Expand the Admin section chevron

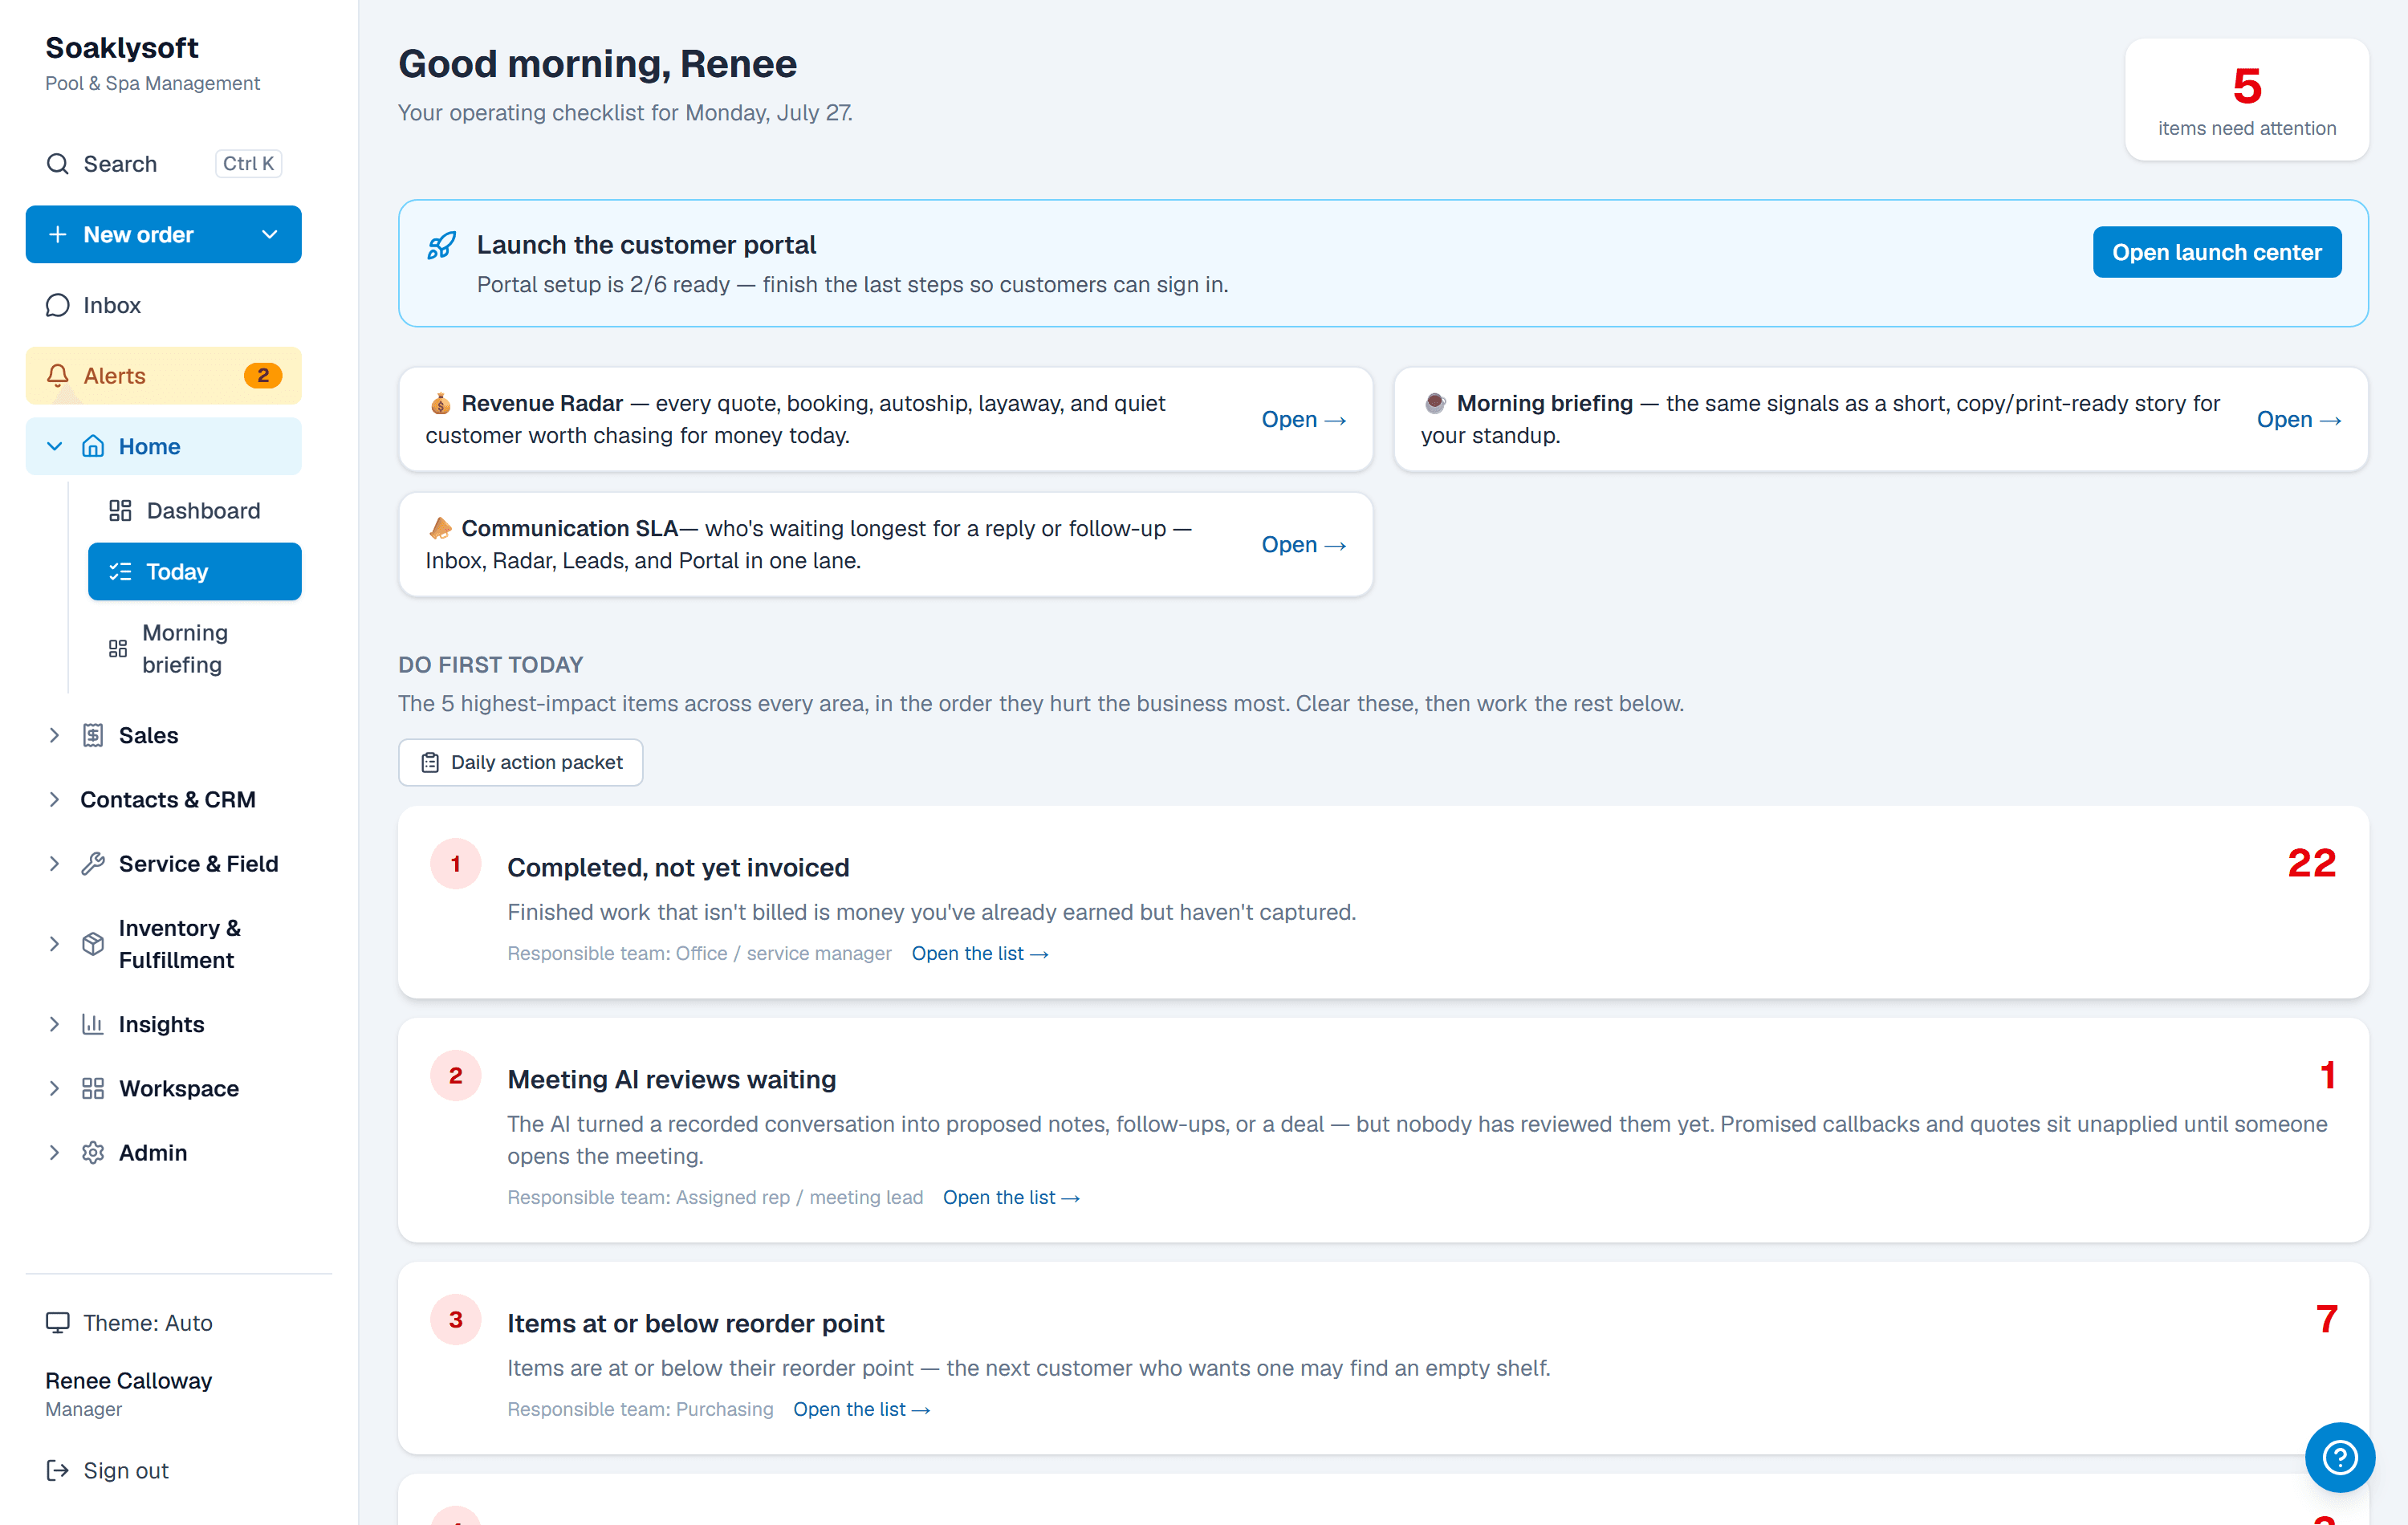tap(55, 1152)
